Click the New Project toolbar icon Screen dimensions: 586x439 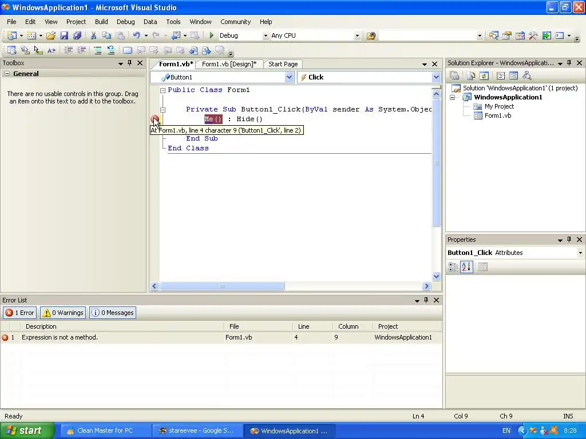11,35
